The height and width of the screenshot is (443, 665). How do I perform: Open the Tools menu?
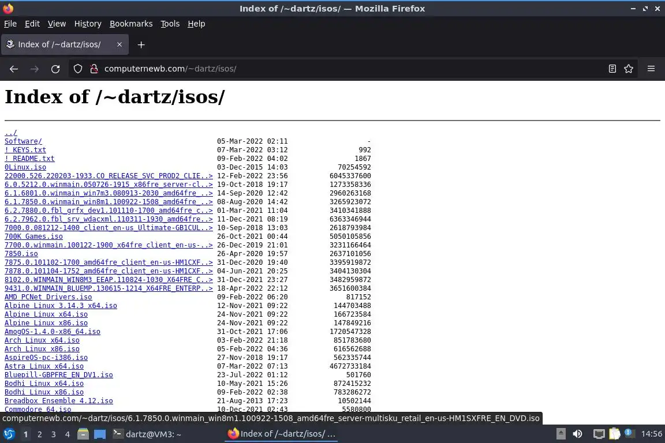point(170,24)
